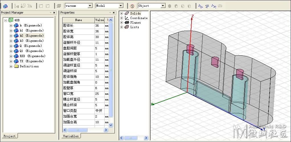This screenshot has width=291, height=142.
Task: Click the Coordinate axes icon
Action: point(127,18)
